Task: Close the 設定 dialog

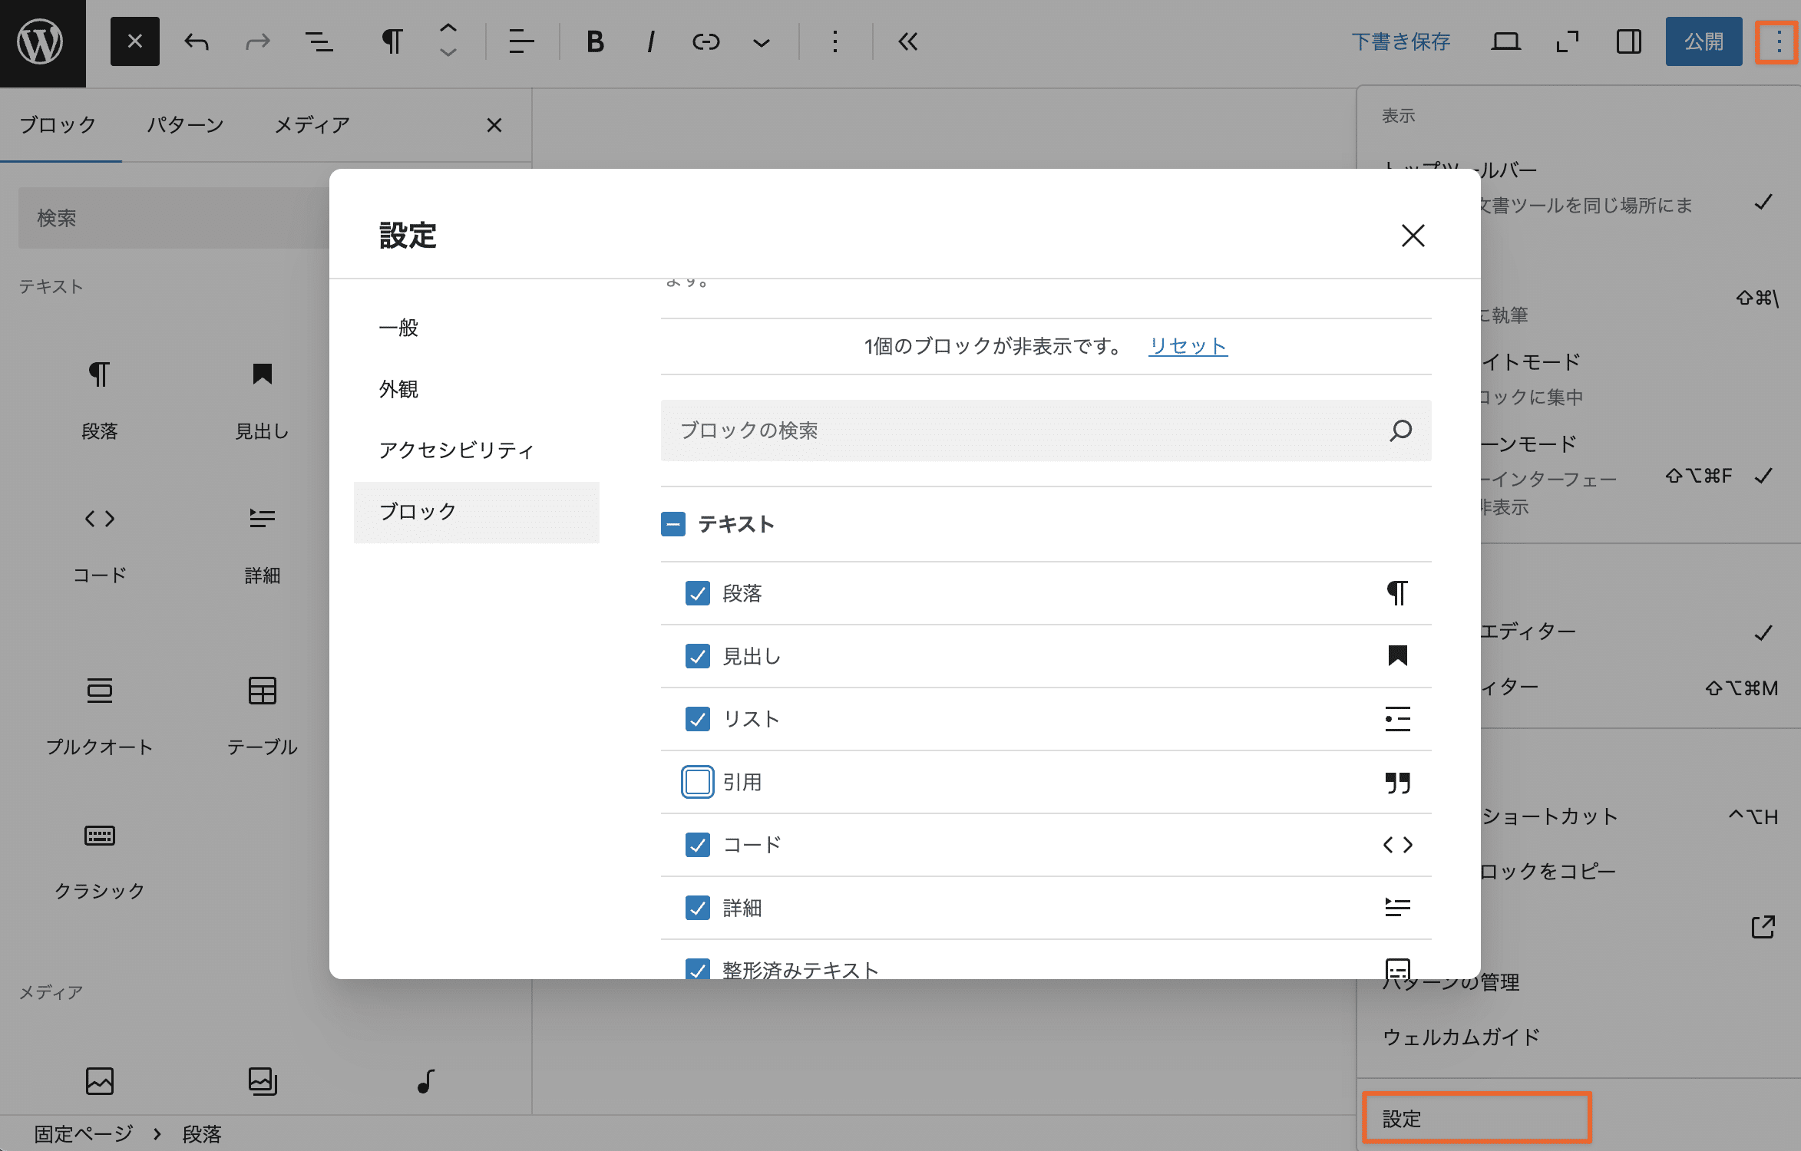Action: point(1413,236)
